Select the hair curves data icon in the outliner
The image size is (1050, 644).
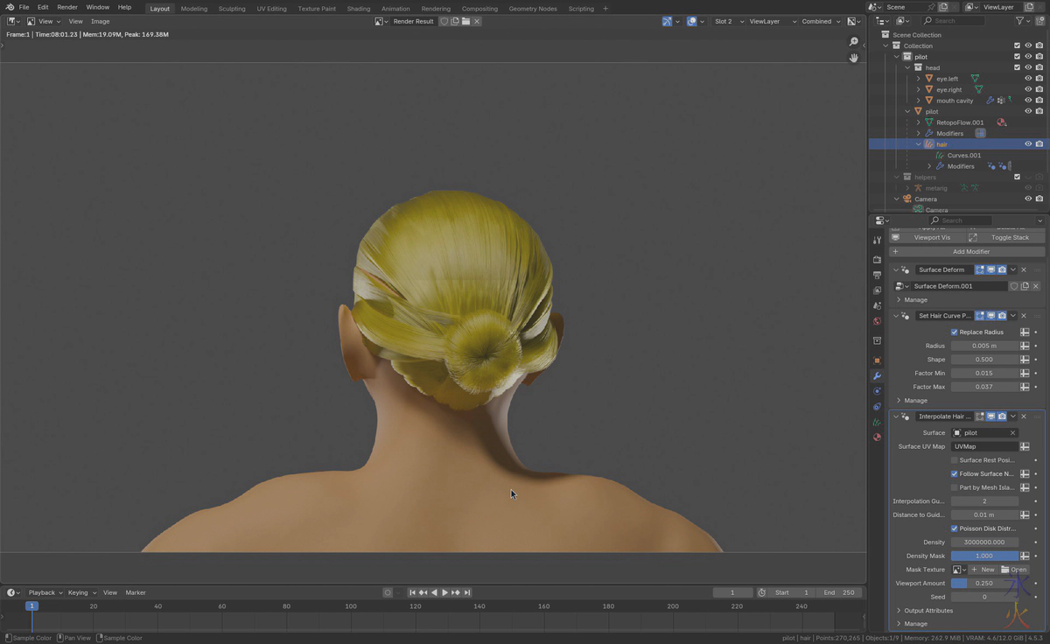940,156
